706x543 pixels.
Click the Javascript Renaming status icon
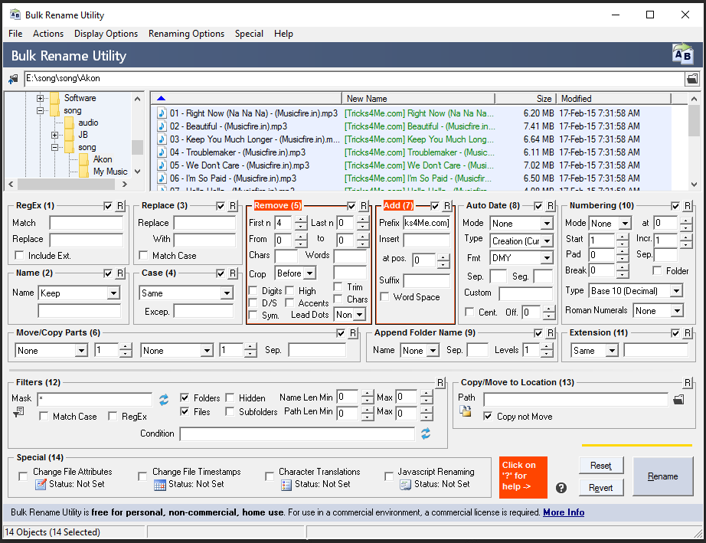pyautogui.click(x=406, y=485)
